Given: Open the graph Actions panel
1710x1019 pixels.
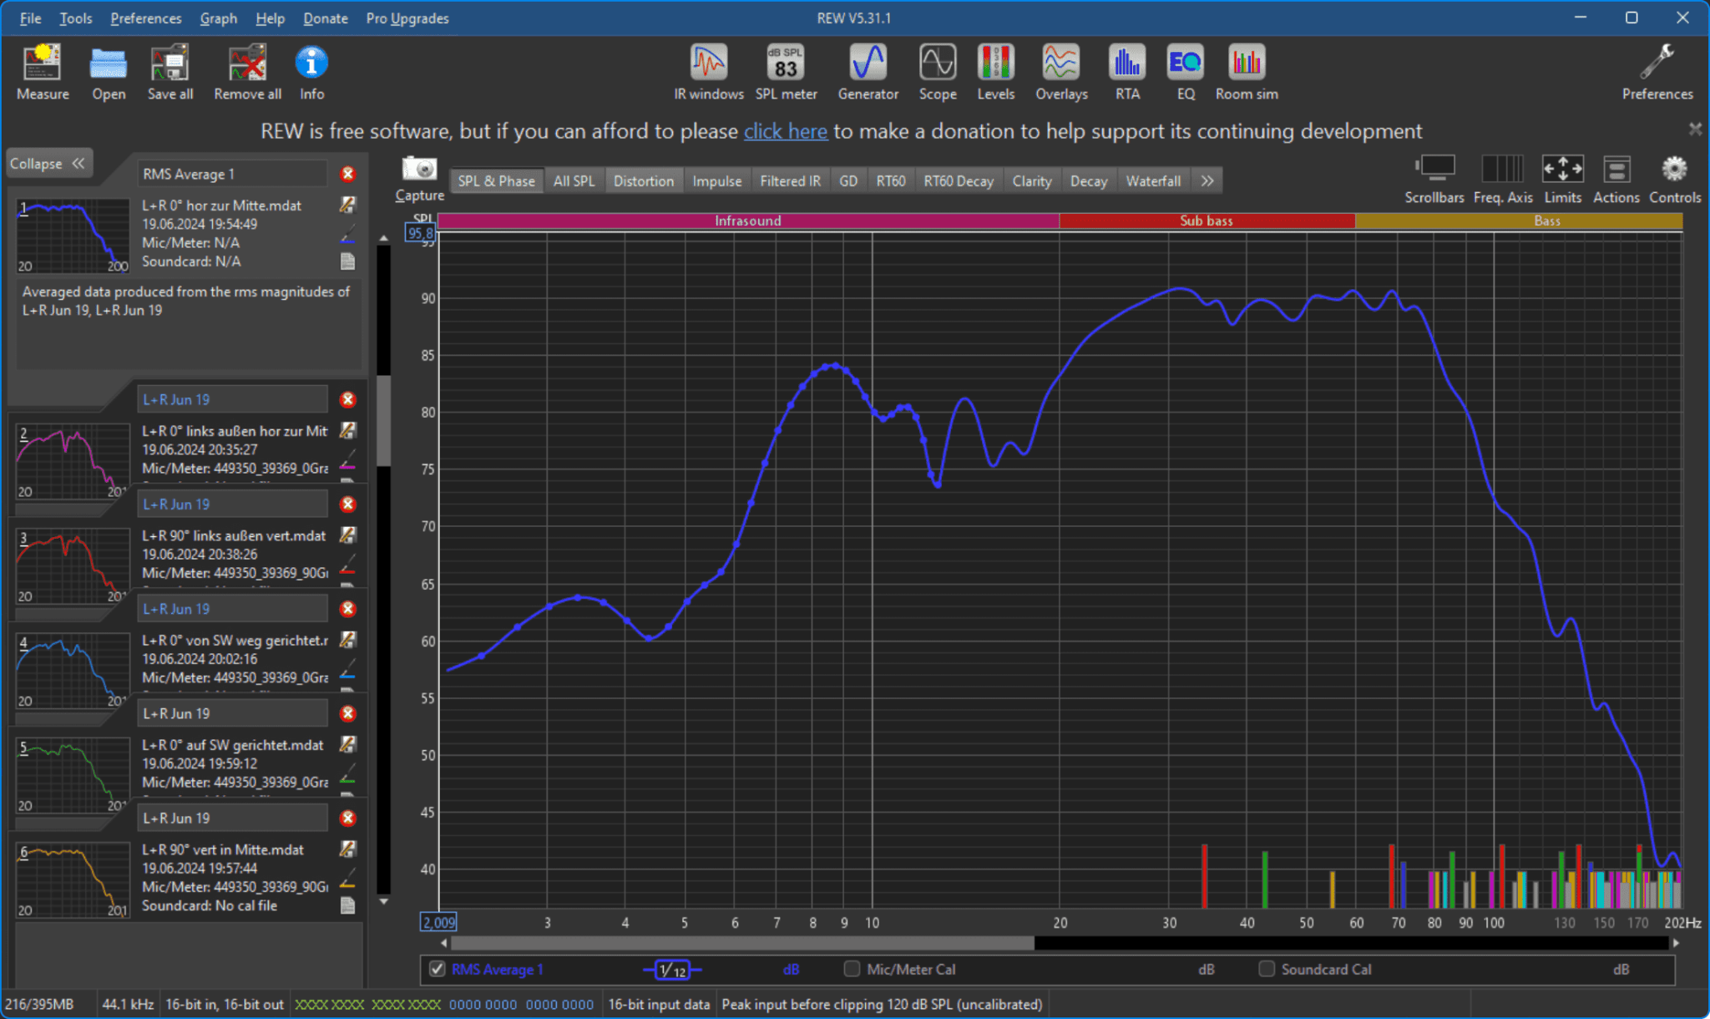Looking at the screenshot, I should tap(1616, 179).
